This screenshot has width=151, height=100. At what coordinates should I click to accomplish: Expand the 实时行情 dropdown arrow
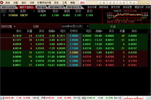tap(15, 26)
